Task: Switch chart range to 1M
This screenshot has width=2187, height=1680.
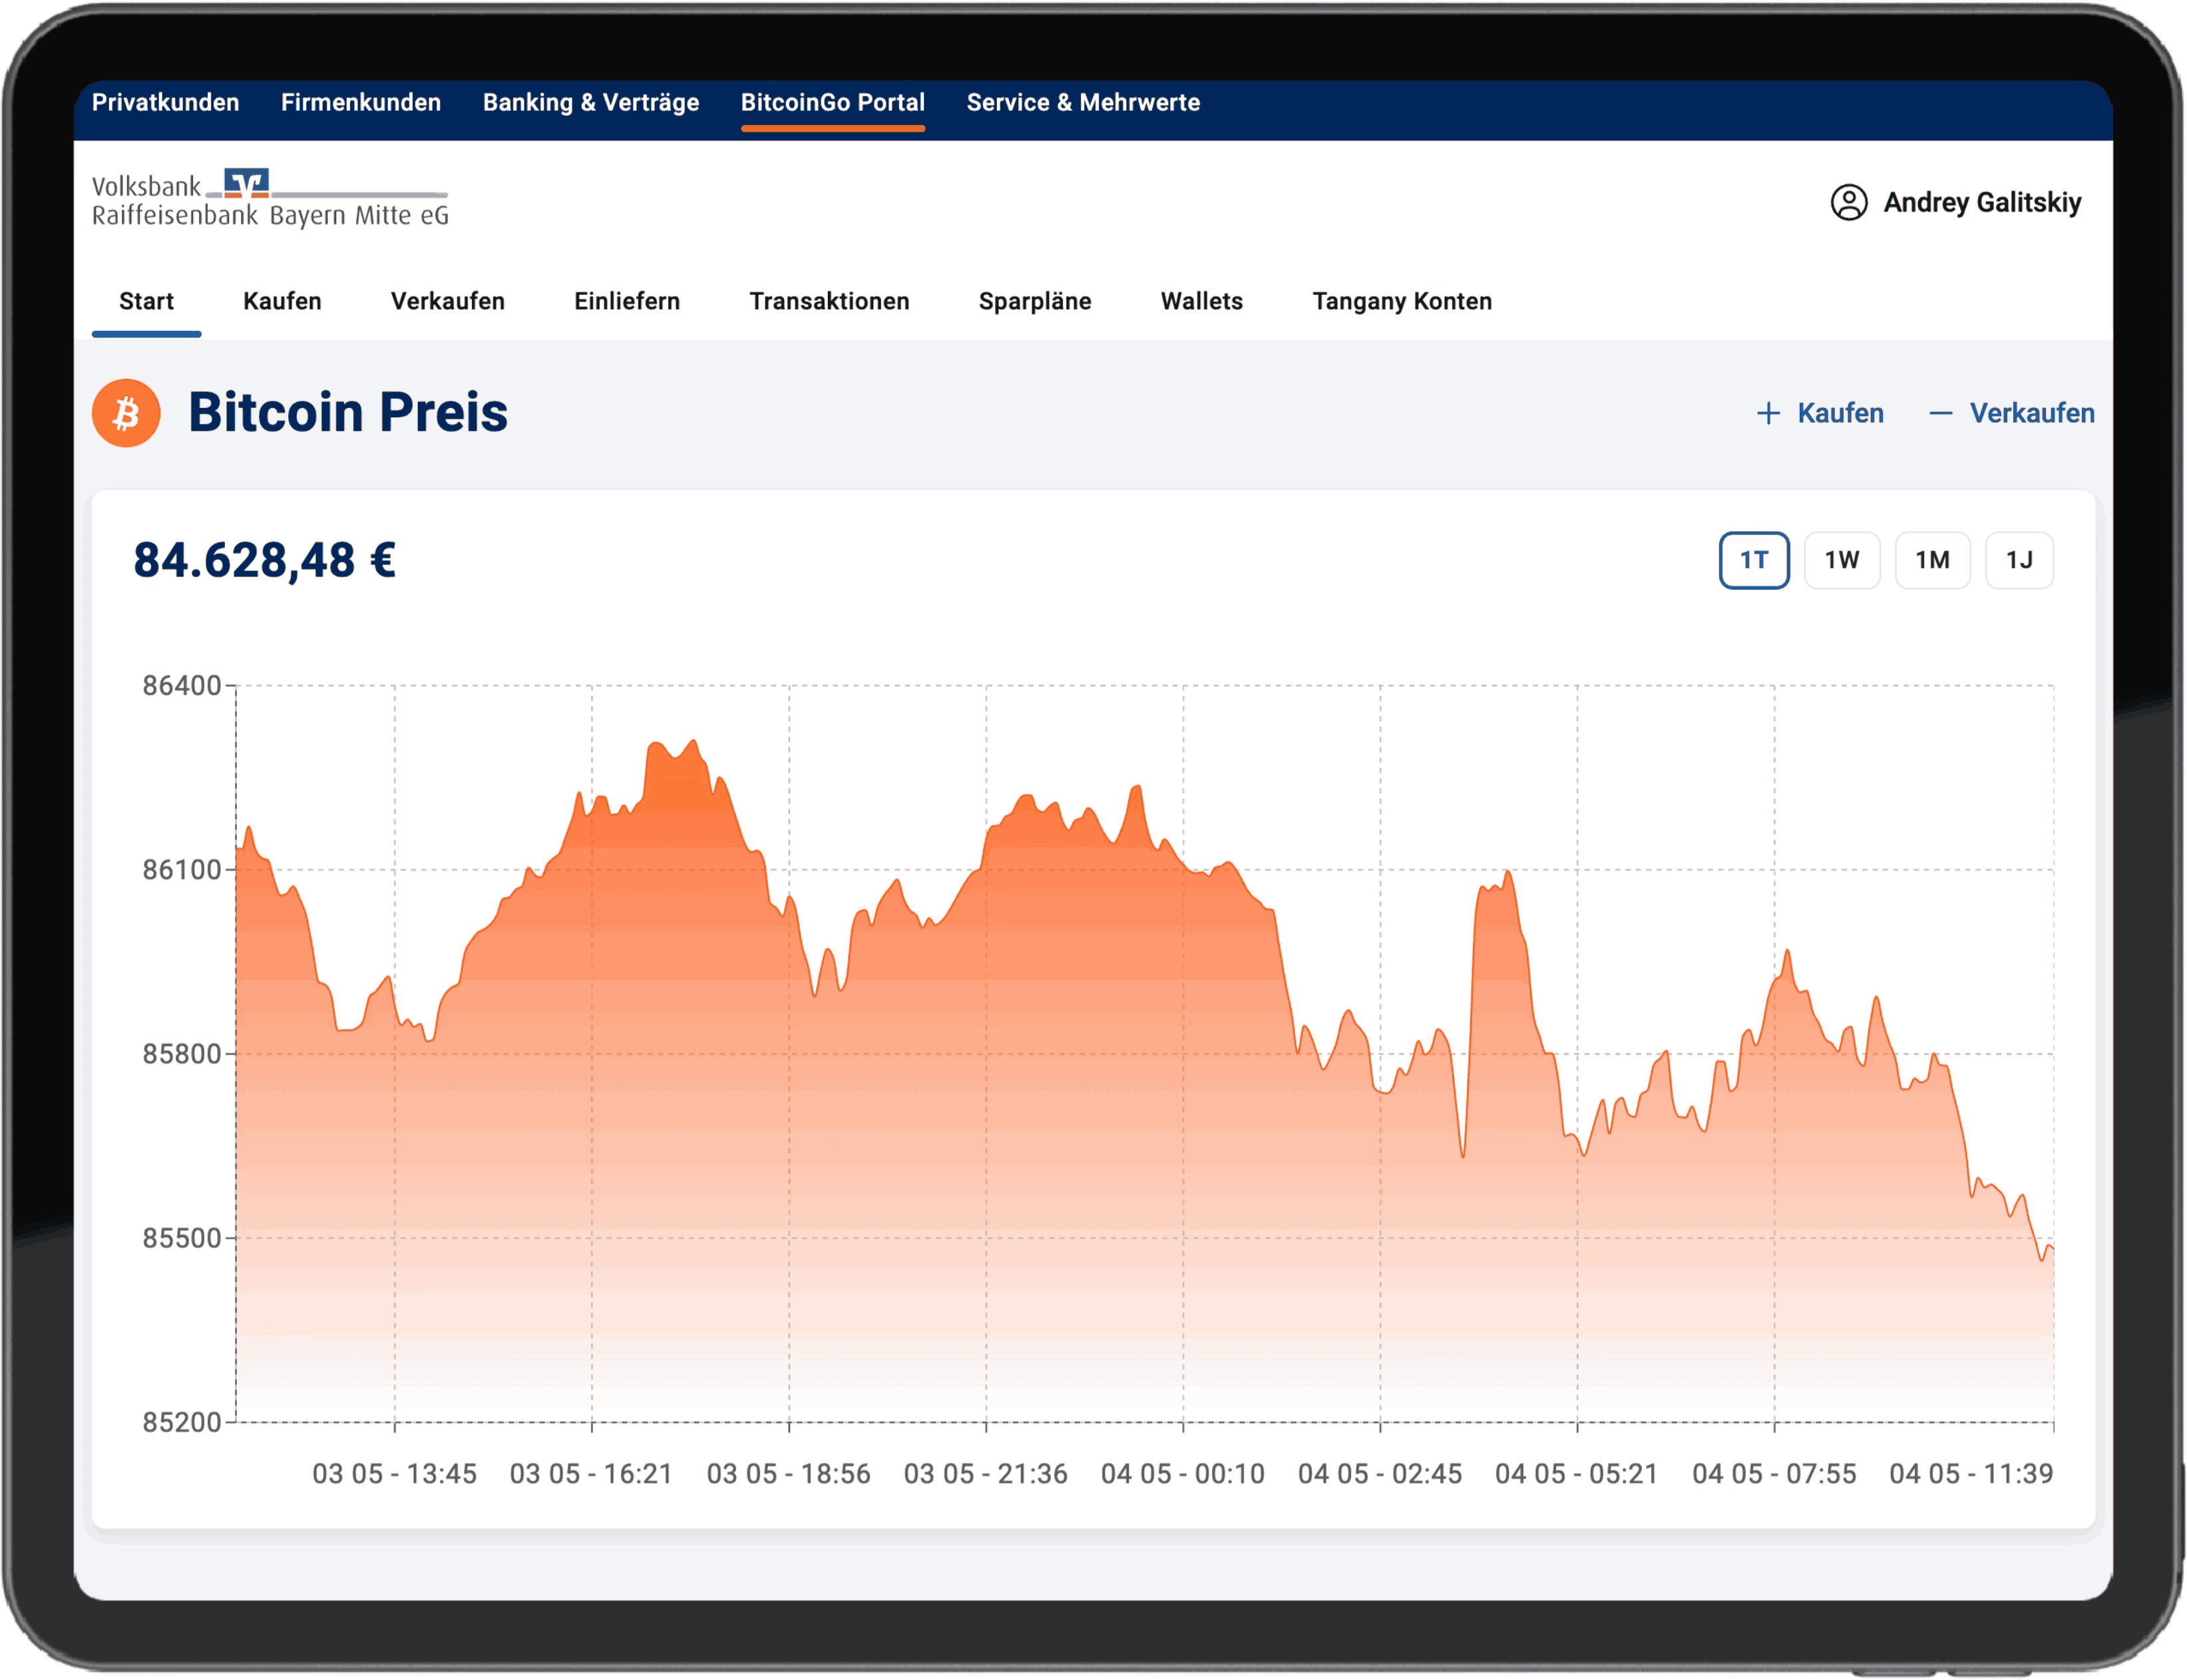Action: click(1931, 560)
